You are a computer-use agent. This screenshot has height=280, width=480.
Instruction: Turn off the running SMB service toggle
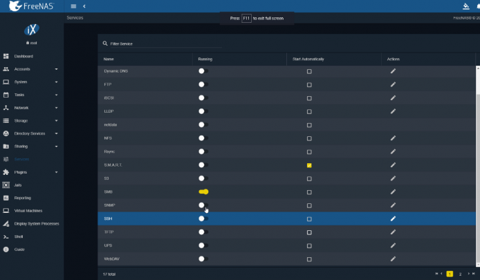click(203, 192)
